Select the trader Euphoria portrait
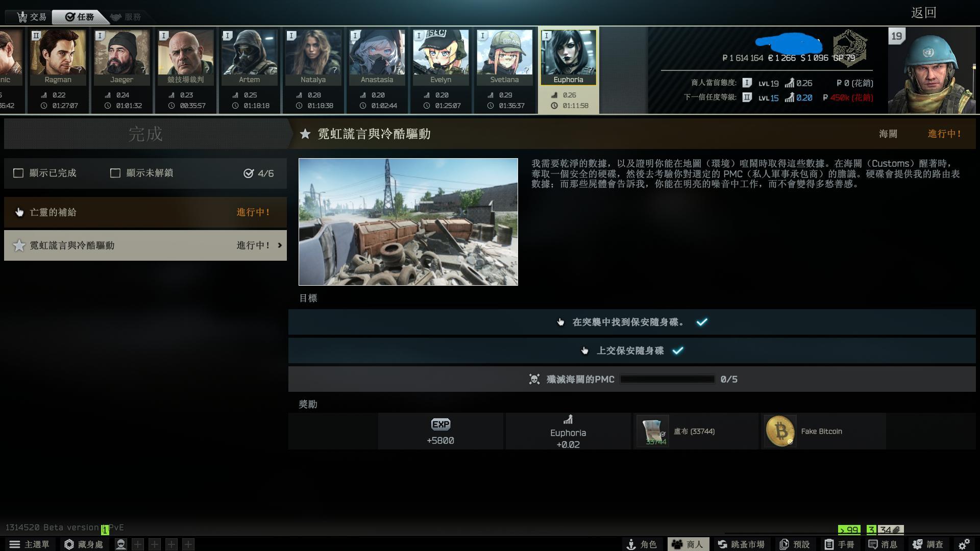Screen dimensions: 980x551 [568, 56]
